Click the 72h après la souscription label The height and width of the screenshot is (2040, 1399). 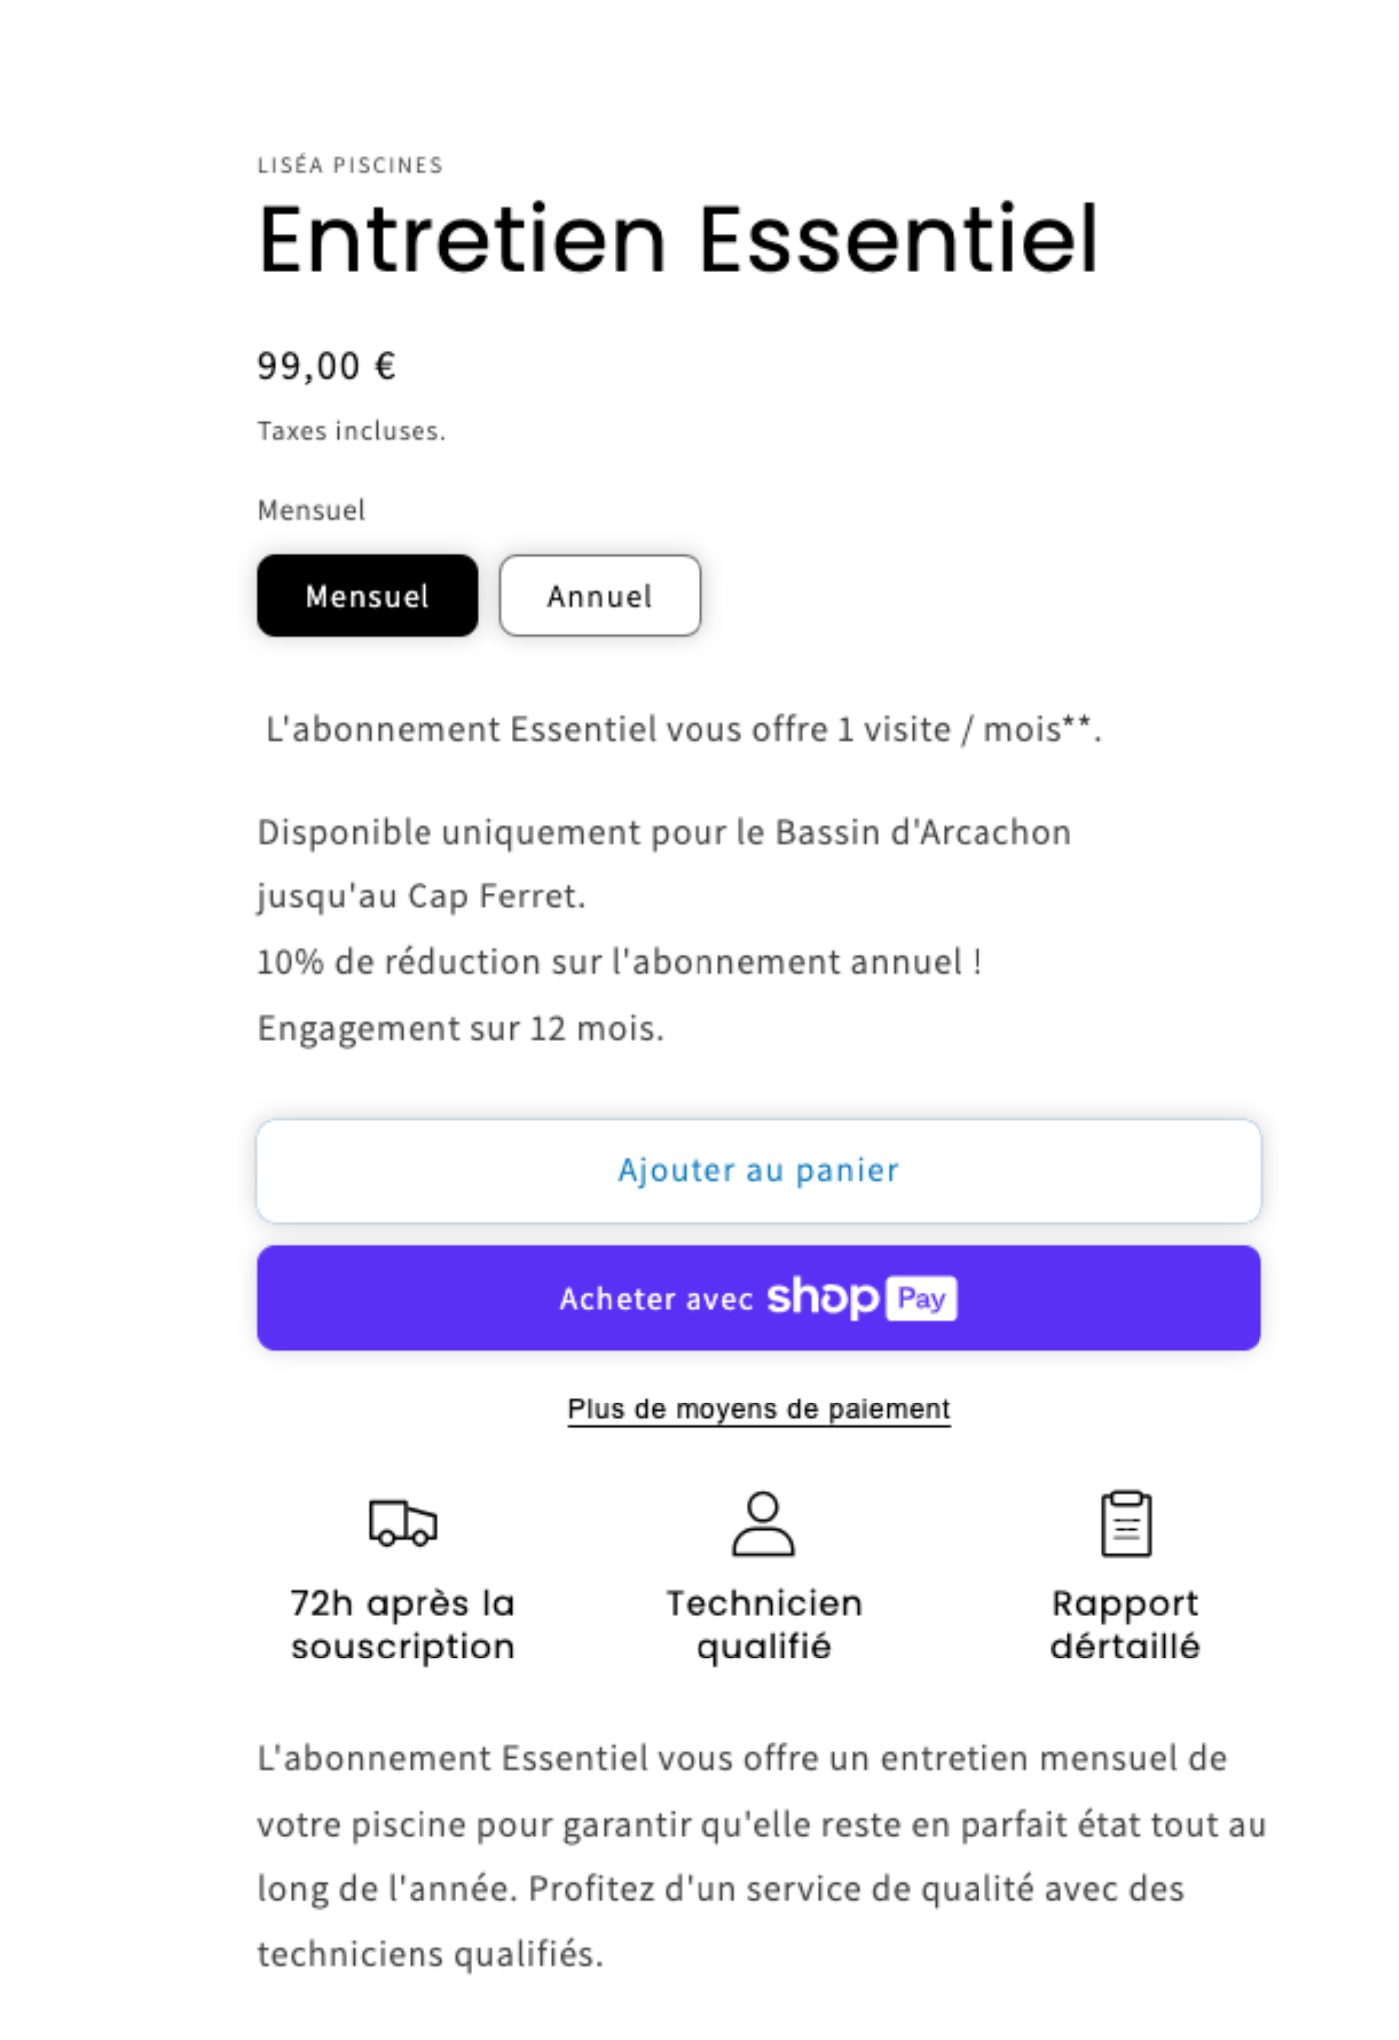(403, 1625)
